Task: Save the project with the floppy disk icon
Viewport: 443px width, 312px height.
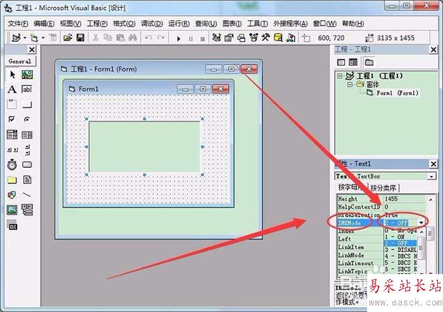Action: [80, 37]
